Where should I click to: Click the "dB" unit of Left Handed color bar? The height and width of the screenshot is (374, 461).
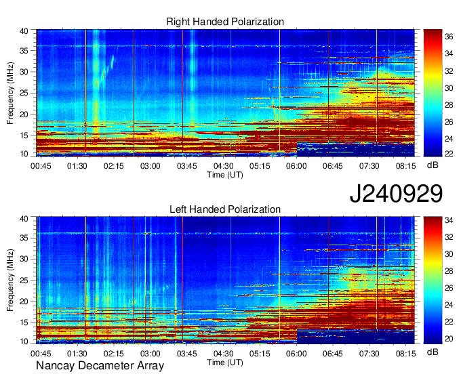click(433, 352)
